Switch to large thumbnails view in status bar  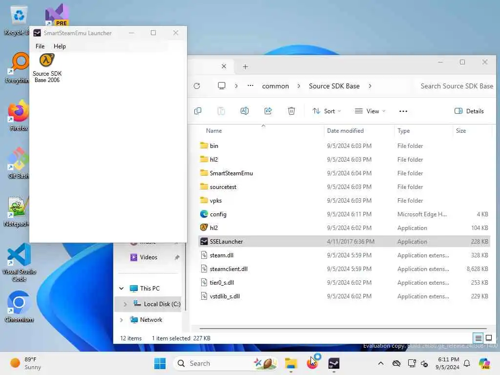488,338
